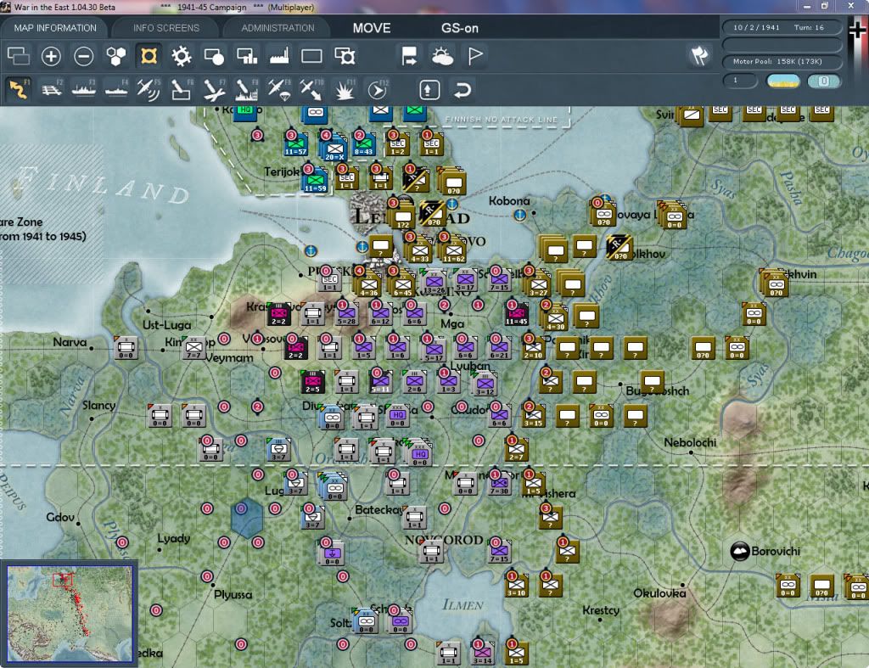Select the F7 bomb airfield mode
Screen dimensions: 869x668
point(214,89)
